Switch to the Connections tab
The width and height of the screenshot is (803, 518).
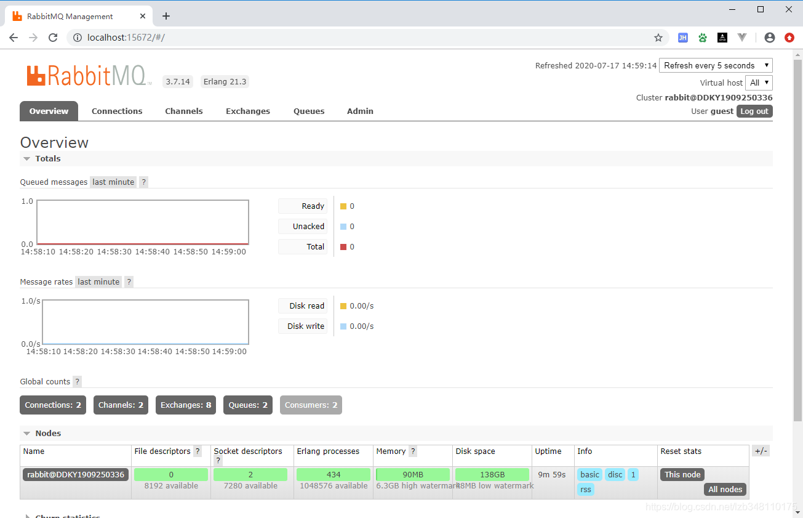click(x=117, y=111)
